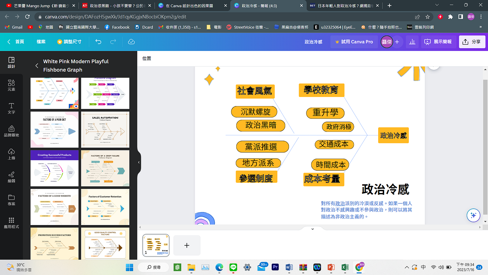Select the Factors of a Poor Diet template
This screenshot has width=488, height=275.
point(55,129)
